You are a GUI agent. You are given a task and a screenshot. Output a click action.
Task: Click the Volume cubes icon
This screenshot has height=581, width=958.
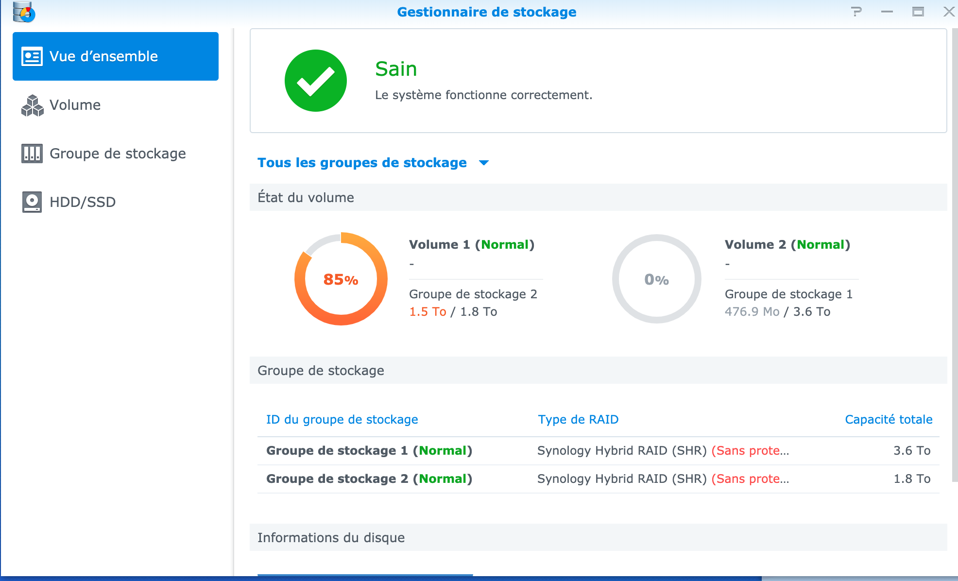(x=32, y=105)
